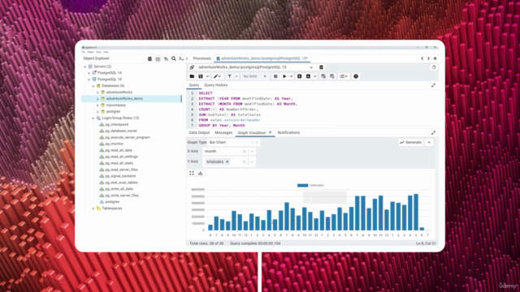Open the Macros list icon
Screen dimensions: 520x292
pyautogui.click(x=343, y=76)
